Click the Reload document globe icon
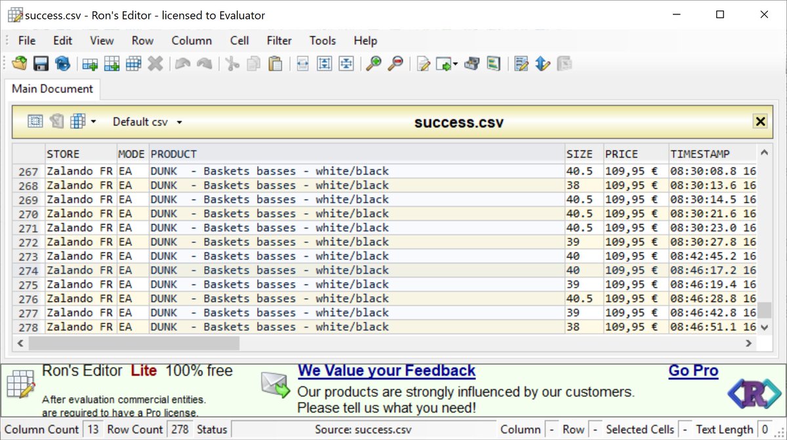 coord(63,64)
